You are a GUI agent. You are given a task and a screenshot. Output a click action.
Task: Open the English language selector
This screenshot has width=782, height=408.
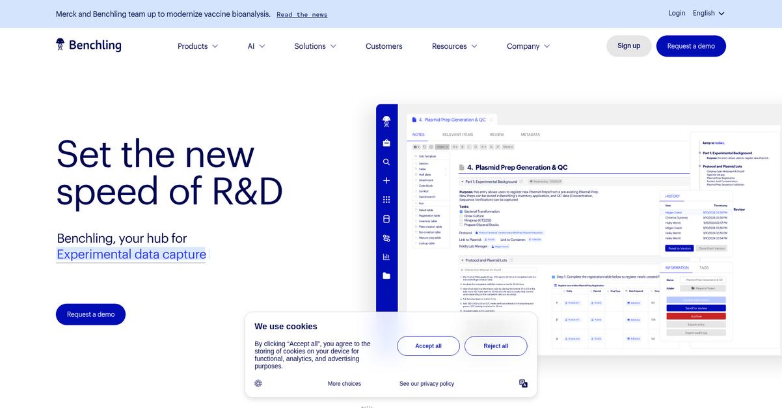[708, 13]
